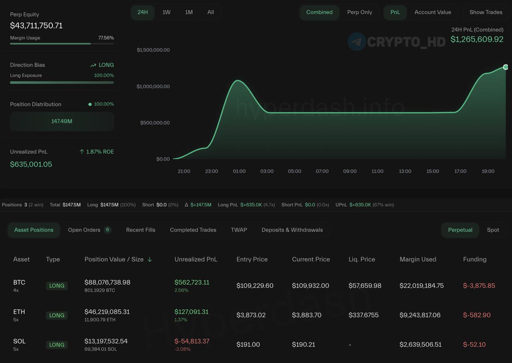The image size is (512, 363).
Task: Click the chart's latest PnL data point
Action: 506,67
